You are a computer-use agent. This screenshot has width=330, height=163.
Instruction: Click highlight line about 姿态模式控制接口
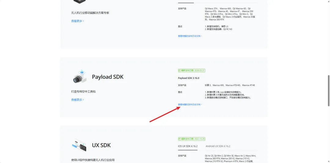(x=228, y=97)
